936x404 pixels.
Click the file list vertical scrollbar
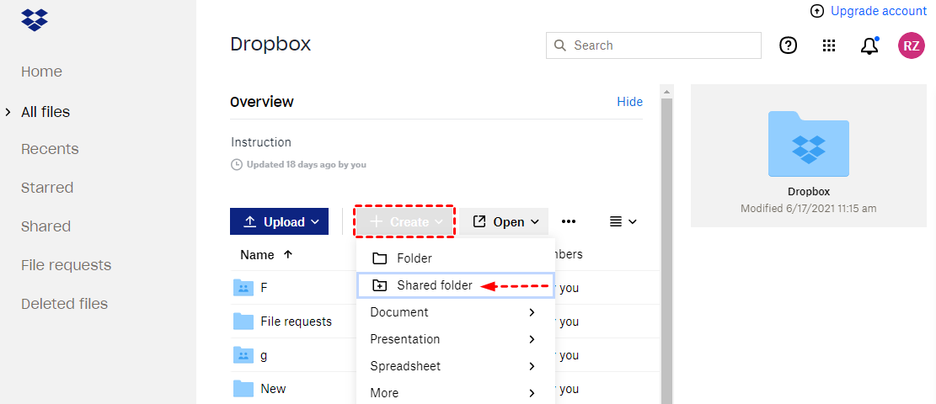coord(666,252)
